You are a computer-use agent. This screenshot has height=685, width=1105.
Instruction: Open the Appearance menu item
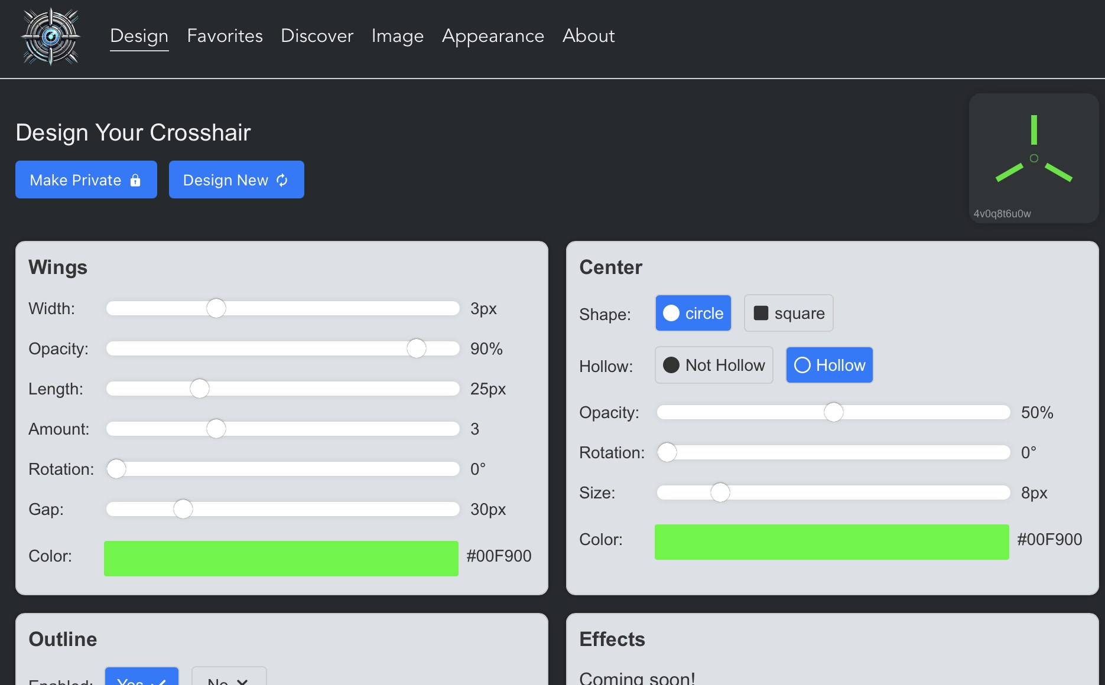click(x=493, y=36)
